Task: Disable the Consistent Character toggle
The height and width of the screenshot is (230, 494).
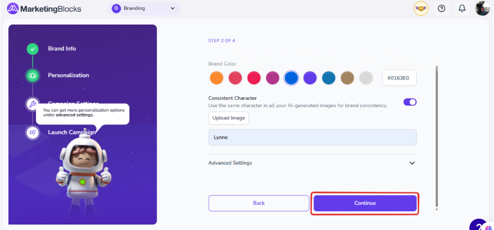Action: coord(410,102)
